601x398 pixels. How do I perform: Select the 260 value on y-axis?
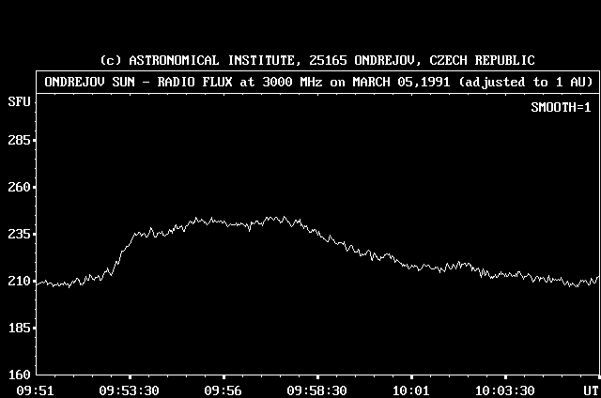[x=20, y=187]
